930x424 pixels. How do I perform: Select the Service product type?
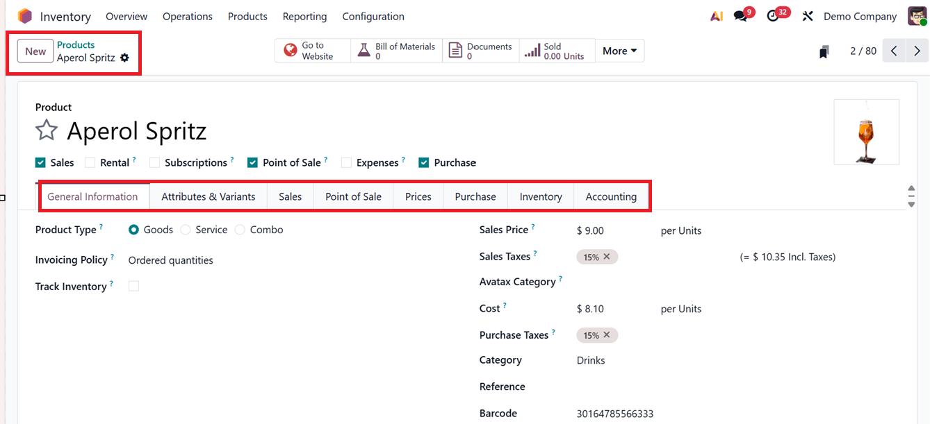click(185, 229)
